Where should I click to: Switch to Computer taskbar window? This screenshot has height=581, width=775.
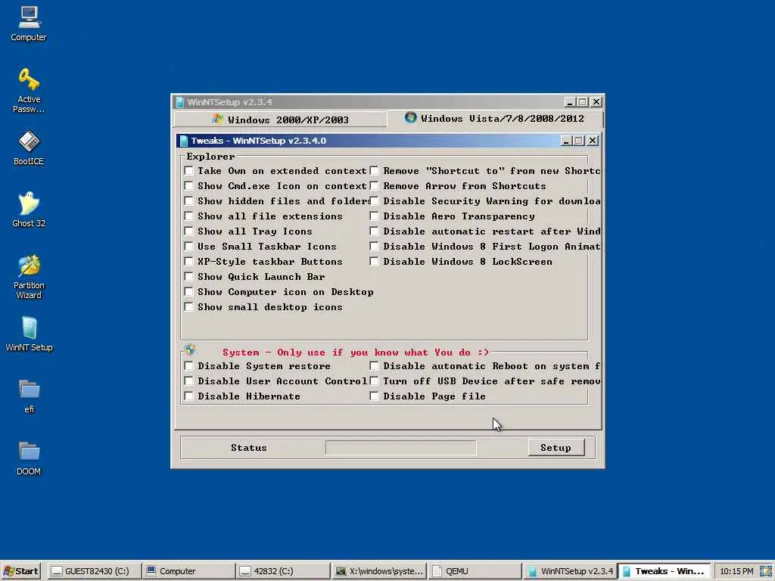pos(188,571)
